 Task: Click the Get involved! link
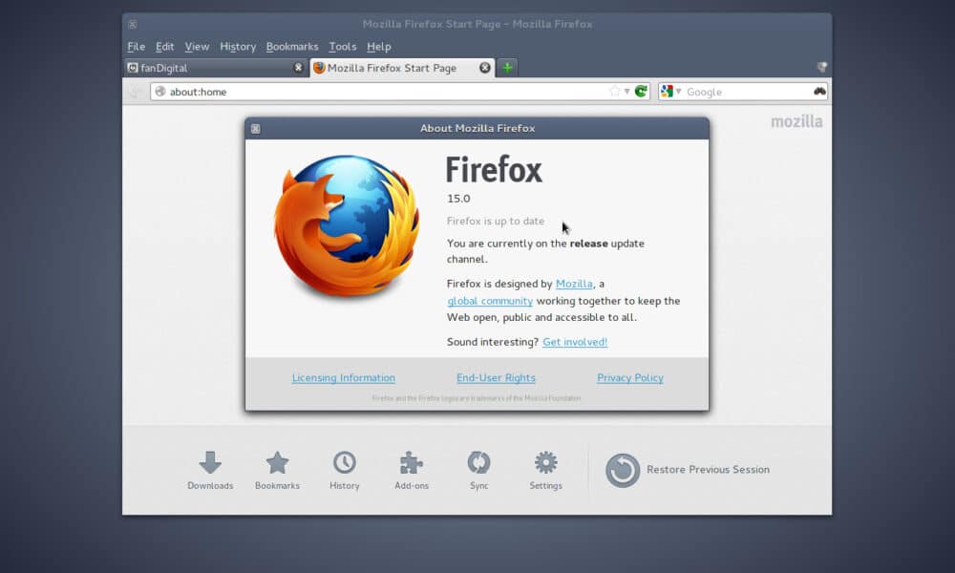coord(575,342)
